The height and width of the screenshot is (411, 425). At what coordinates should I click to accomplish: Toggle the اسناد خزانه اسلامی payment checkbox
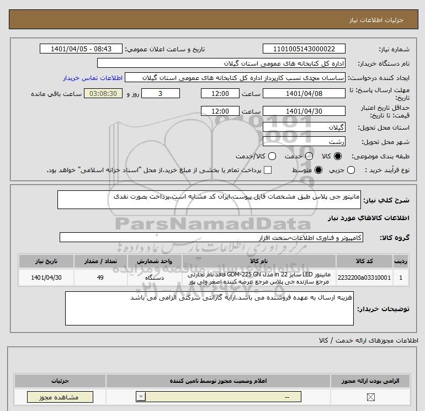click(x=268, y=170)
